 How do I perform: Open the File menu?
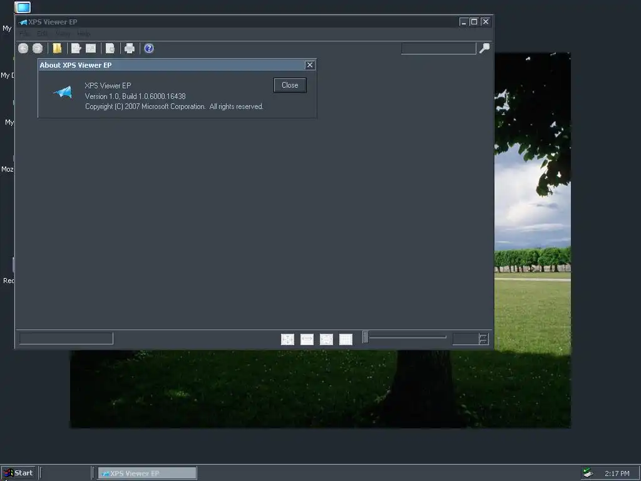coord(24,34)
